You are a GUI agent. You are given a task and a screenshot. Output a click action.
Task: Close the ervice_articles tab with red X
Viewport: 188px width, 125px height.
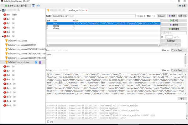point(86,10)
